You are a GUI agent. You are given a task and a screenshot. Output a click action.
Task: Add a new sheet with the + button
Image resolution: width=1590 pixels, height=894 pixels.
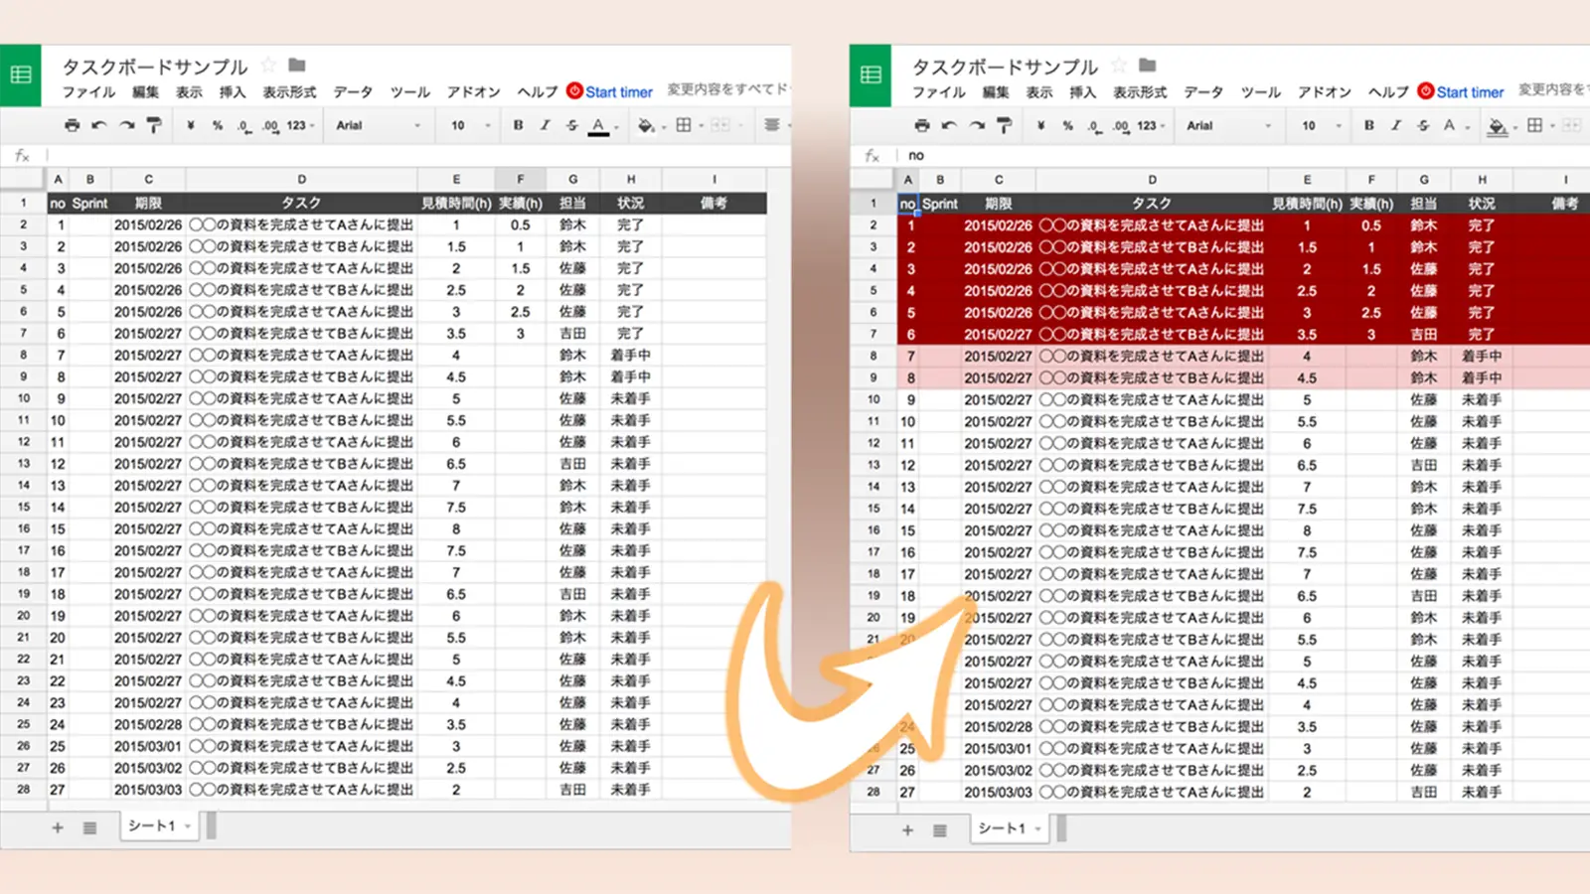tap(57, 826)
